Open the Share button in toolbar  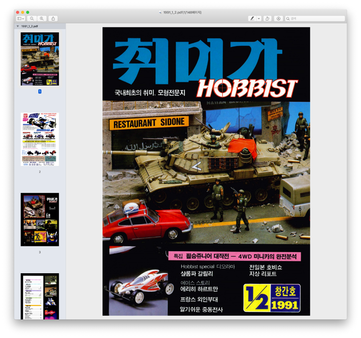pyautogui.click(x=53, y=19)
